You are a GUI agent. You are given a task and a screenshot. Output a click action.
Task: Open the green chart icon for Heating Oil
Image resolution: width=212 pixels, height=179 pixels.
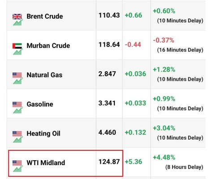pos(18,139)
